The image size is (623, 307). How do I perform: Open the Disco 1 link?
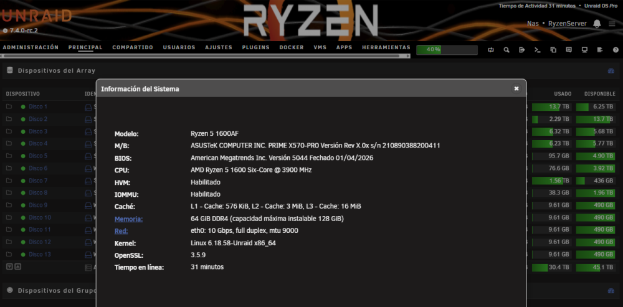tap(38, 106)
